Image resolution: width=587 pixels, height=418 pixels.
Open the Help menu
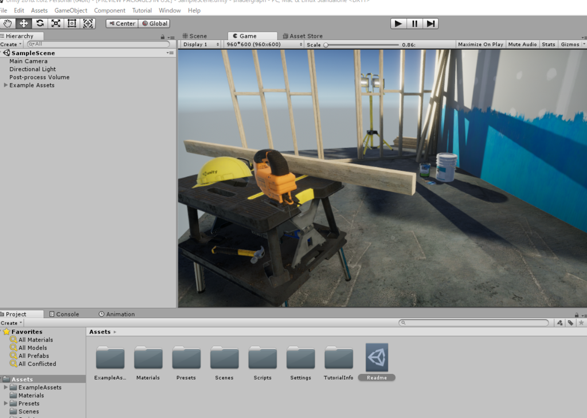[194, 10]
